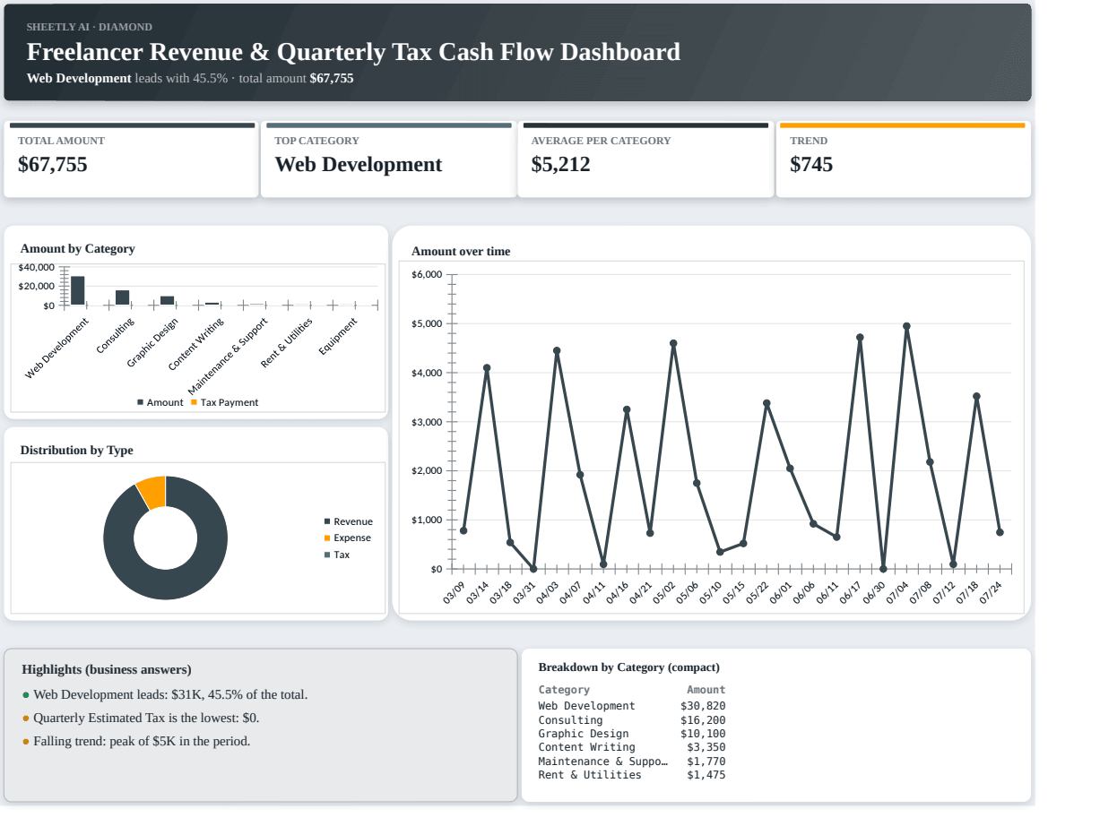Screen dimensions: 1100x826
Task: Click the Rent & Utilities row in breakdown table
Action: 632,775
